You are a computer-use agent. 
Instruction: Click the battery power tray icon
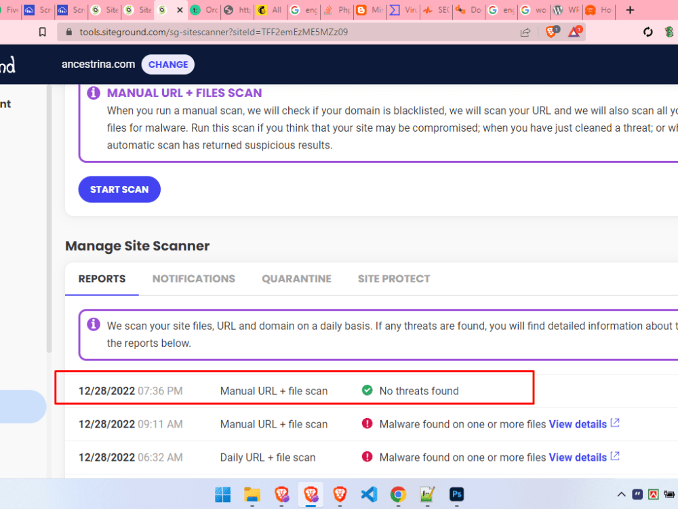click(669, 494)
